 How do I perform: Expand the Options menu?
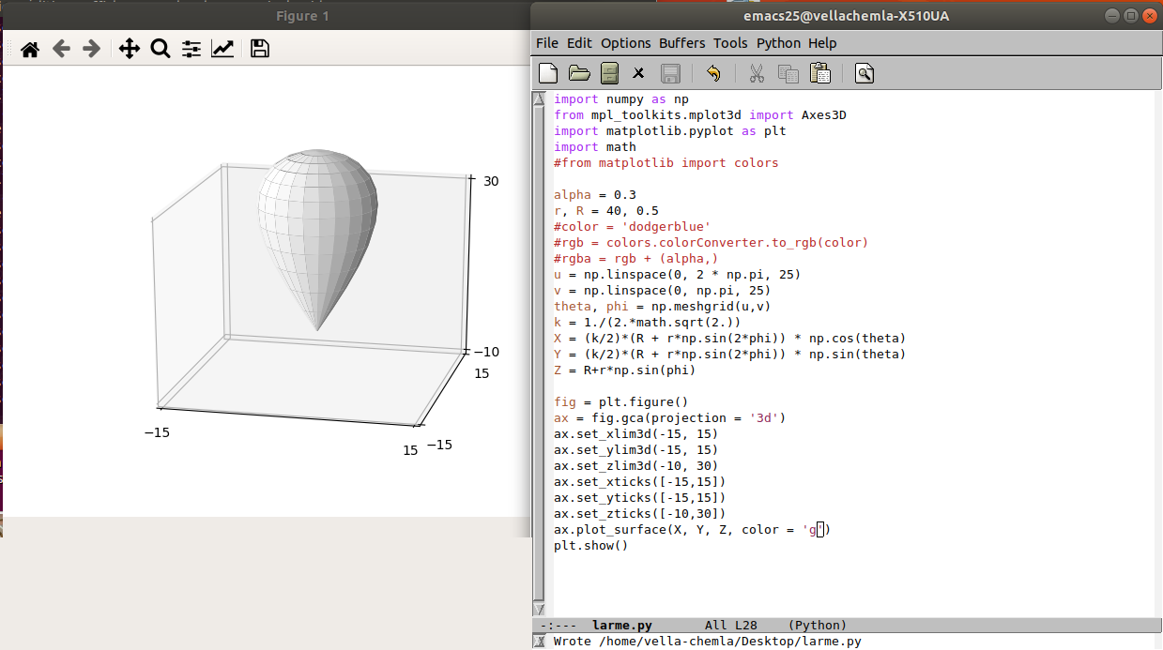point(625,43)
